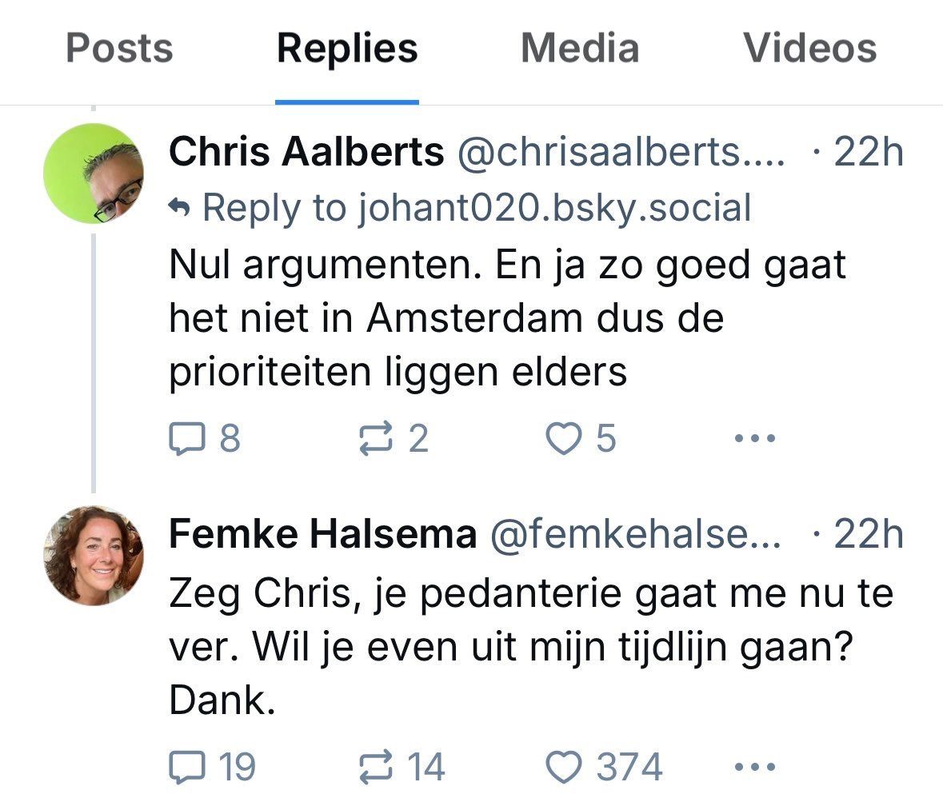The image size is (943, 810).
Task: View Femke Halsema's profile picture
Action: (95, 555)
